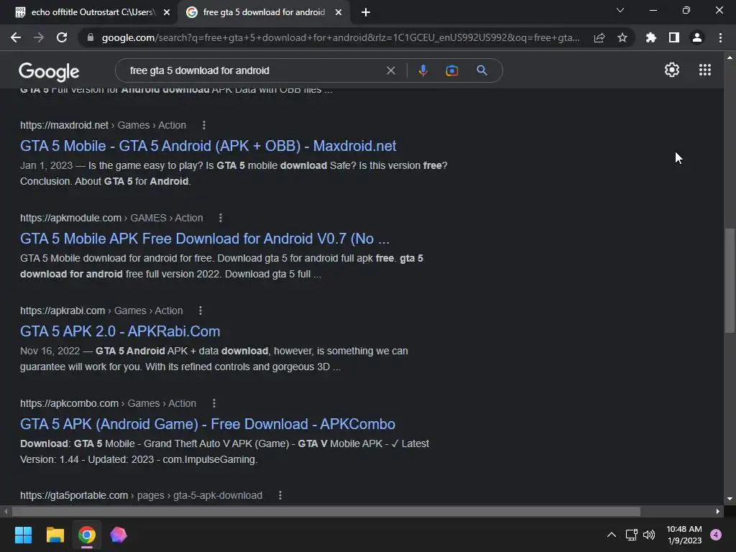Screen dimensions: 736x552
Task: Click the vertical scrollbar thumb
Action: pos(730,281)
